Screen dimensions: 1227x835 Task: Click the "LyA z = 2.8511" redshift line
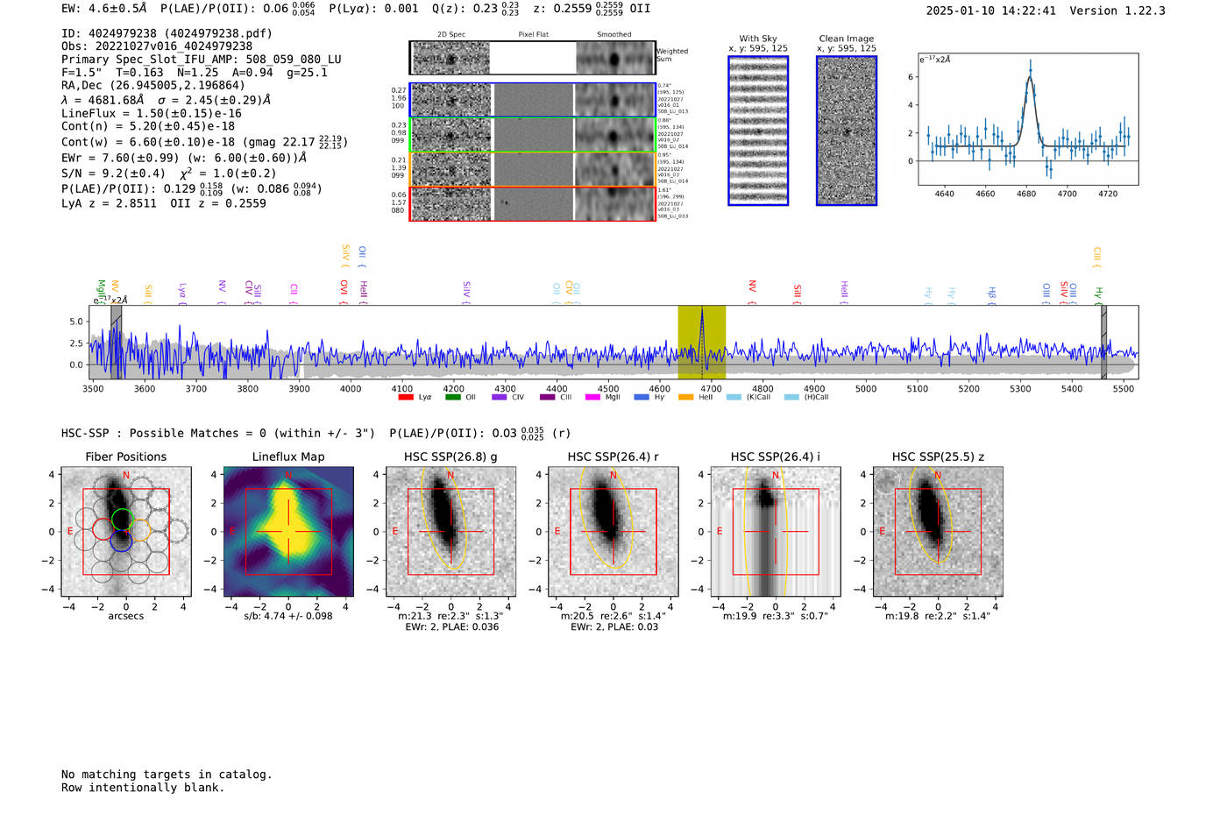[109, 203]
